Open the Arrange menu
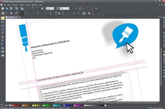The image size is (165, 109). (x=15, y=5)
